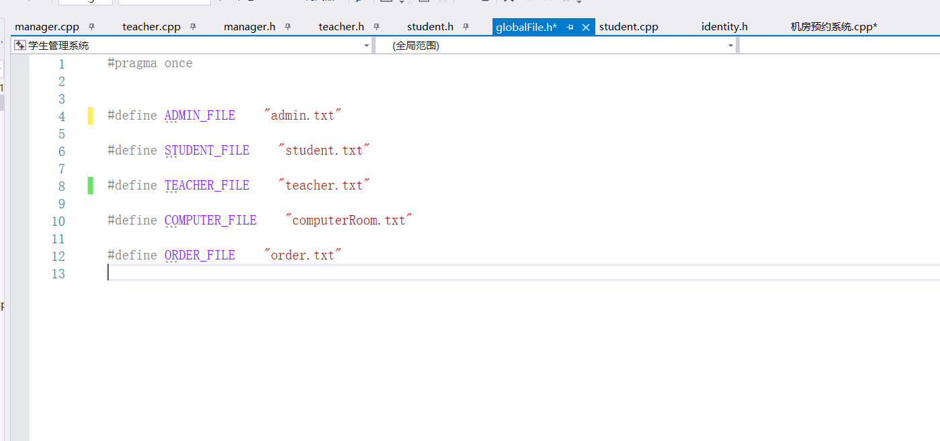Toggle pin on globalFile.h tab

(x=570, y=27)
